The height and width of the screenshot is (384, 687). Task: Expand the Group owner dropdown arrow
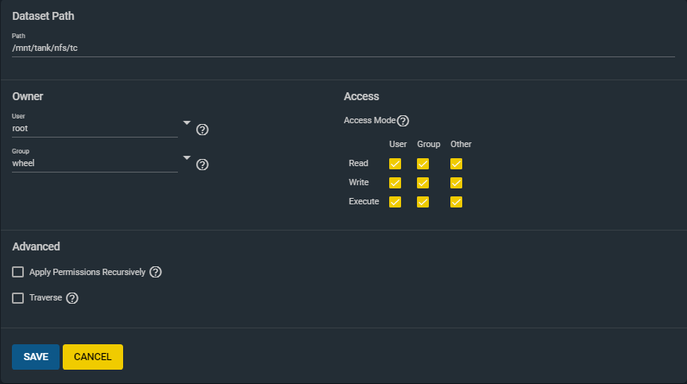click(x=187, y=157)
